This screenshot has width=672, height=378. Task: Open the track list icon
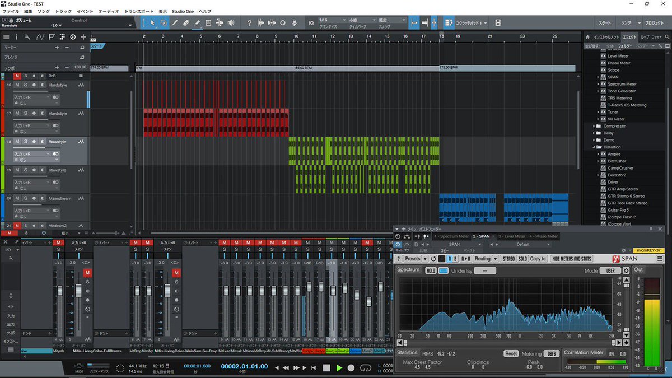point(6,37)
